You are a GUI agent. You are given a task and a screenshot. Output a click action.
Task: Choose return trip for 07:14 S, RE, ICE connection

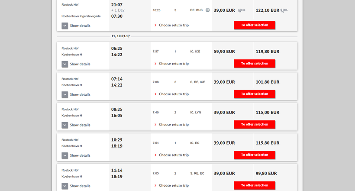(171, 94)
